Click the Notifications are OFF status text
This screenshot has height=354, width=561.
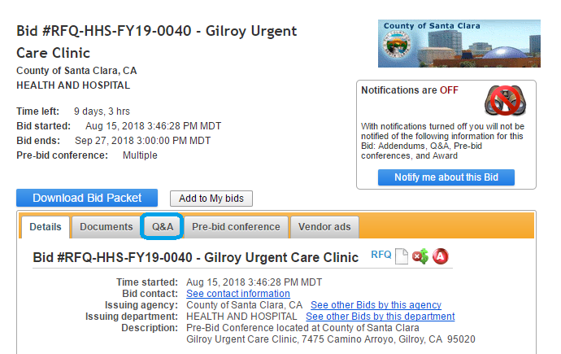pyautogui.click(x=410, y=90)
